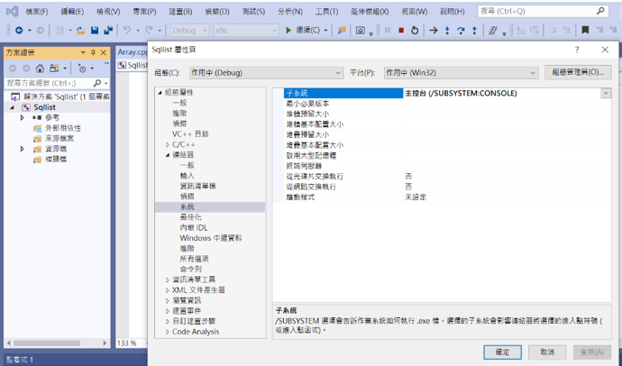Click the Navigate Backward arrow in main toolbar
The width and height of the screenshot is (622, 366).
pos(19,30)
